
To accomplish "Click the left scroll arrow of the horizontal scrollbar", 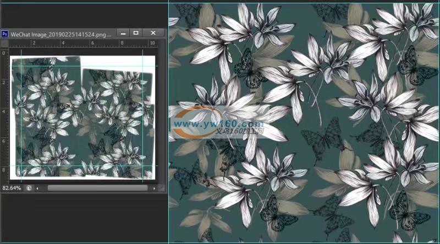I will point(38,188).
